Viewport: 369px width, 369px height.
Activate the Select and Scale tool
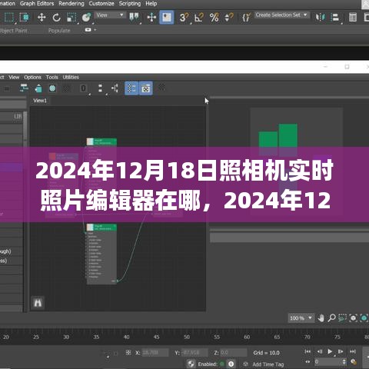[x=71, y=18]
